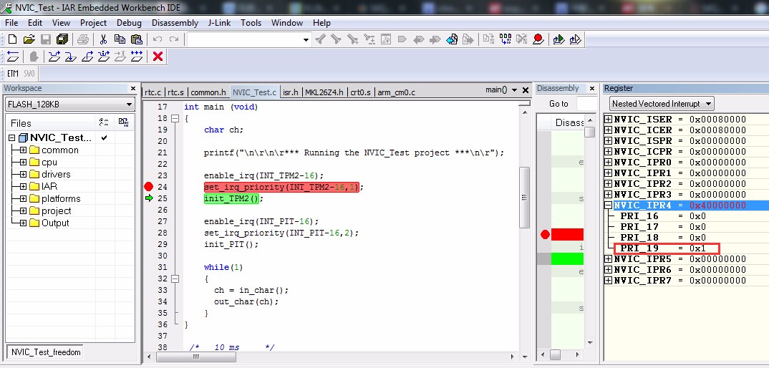The width and height of the screenshot is (769, 368).
Task: Switch to the rtc.c editor tab
Action: (x=153, y=92)
